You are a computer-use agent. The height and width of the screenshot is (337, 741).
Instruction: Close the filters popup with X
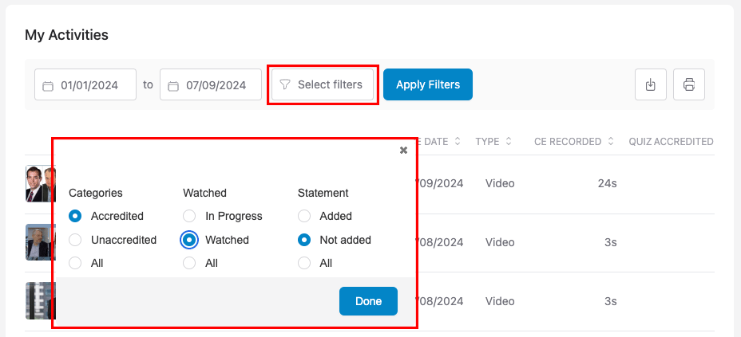[x=403, y=150]
